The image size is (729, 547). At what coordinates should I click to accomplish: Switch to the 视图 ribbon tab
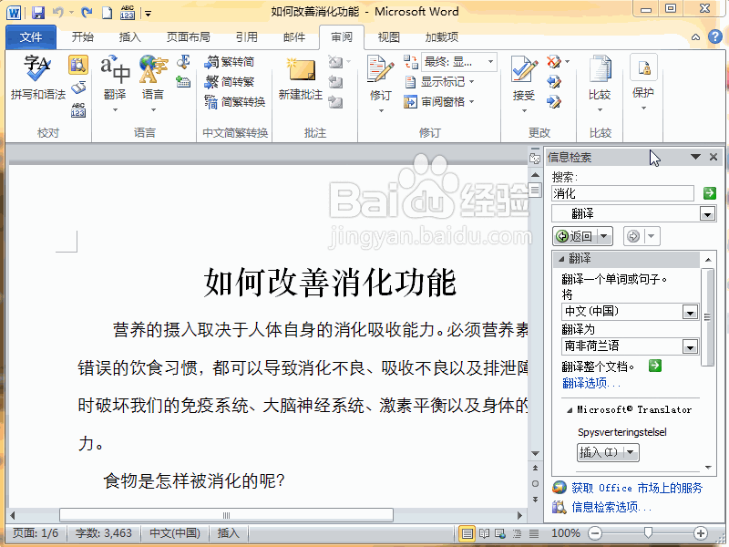(x=387, y=36)
